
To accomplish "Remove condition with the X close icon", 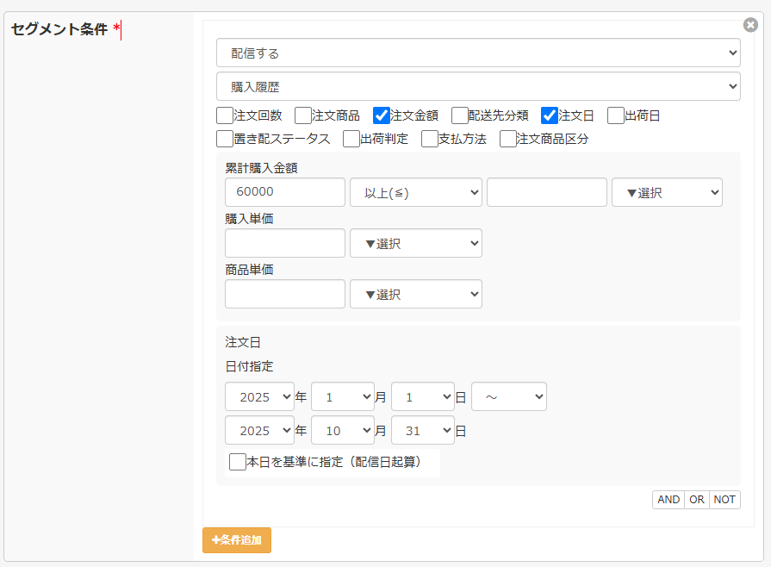I will [x=750, y=25].
